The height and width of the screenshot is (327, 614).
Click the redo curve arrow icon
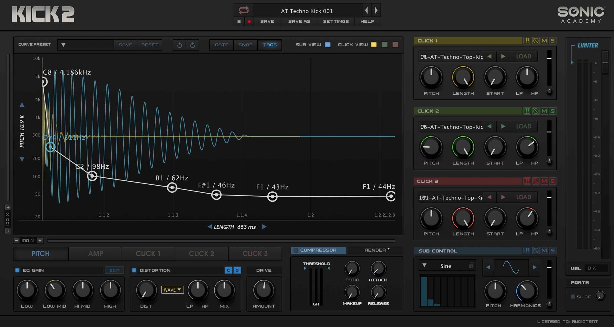(x=192, y=45)
